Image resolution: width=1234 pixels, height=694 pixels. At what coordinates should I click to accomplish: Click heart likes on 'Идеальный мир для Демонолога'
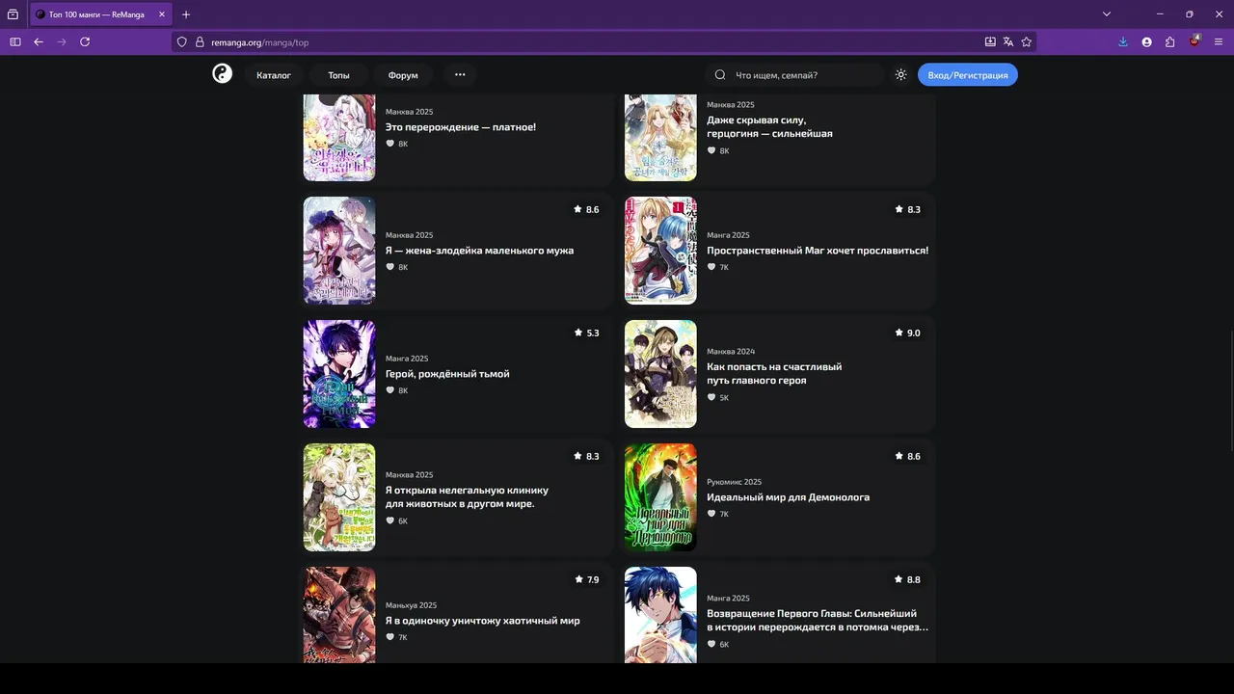click(x=718, y=515)
